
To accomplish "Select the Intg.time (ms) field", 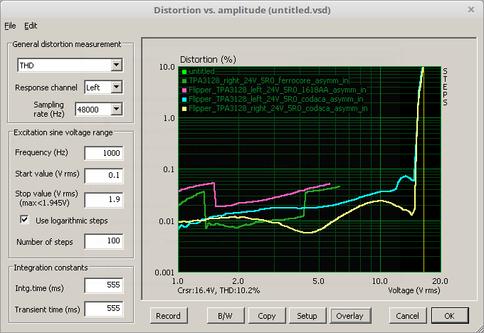I will pos(103,287).
